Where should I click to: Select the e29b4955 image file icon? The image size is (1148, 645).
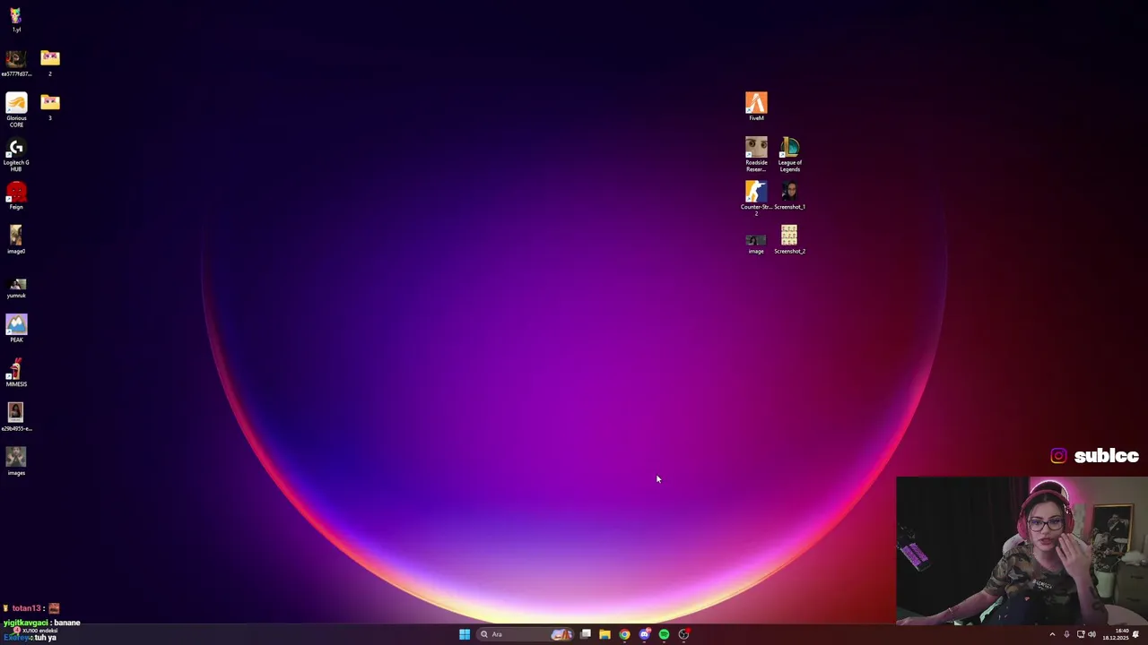(16, 417)
